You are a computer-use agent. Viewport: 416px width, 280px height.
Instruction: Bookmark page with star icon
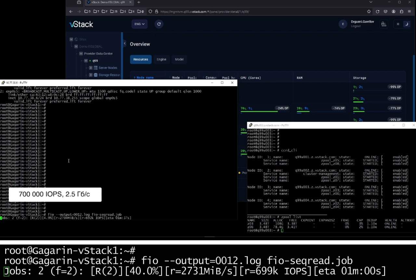(369, 11)
